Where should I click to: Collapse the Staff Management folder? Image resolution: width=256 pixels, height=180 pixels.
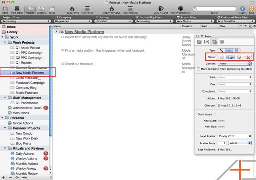[x=5, y=97]
